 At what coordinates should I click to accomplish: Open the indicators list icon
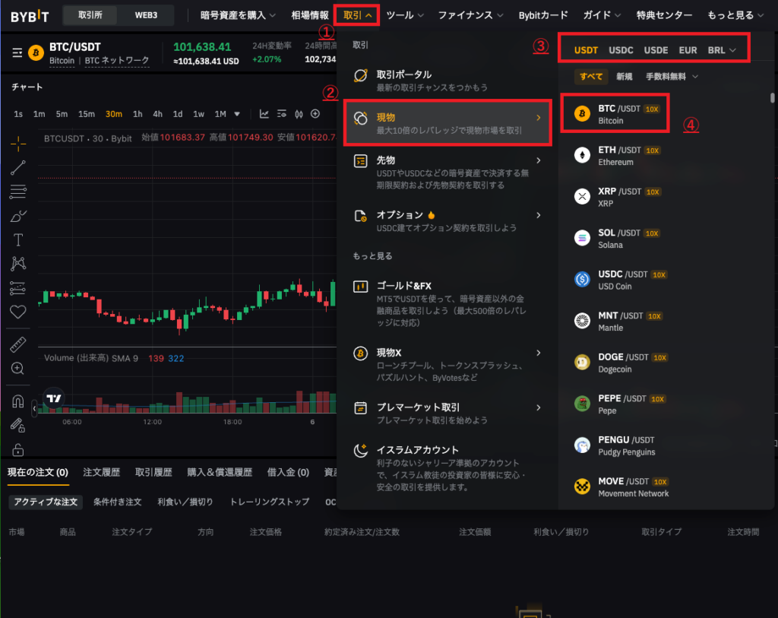[x=282, y=114]
